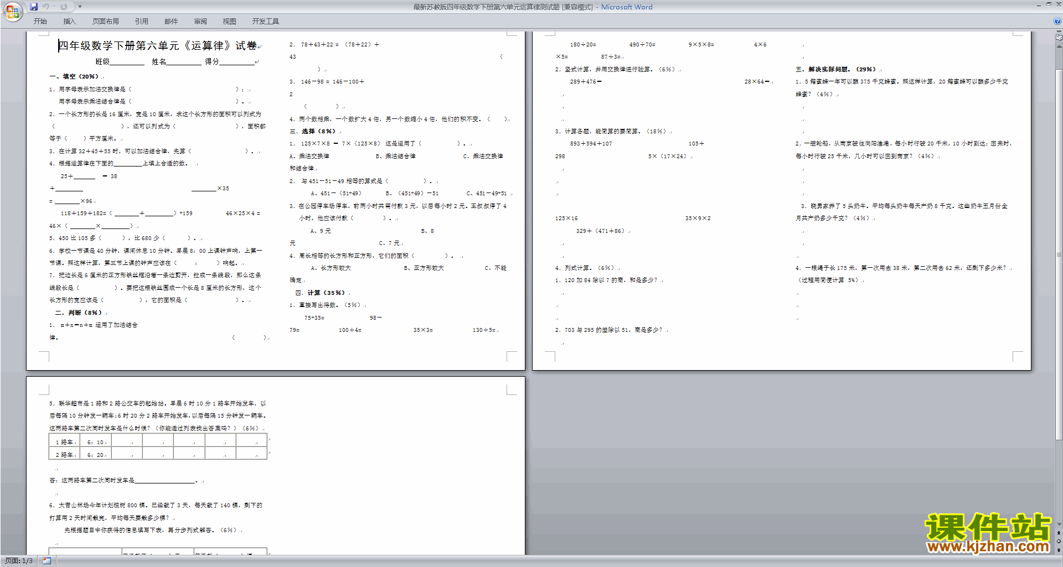Open the 插入 ribbon tab
The width and height of the screenshot is (1063, 567).
[69, 21]
